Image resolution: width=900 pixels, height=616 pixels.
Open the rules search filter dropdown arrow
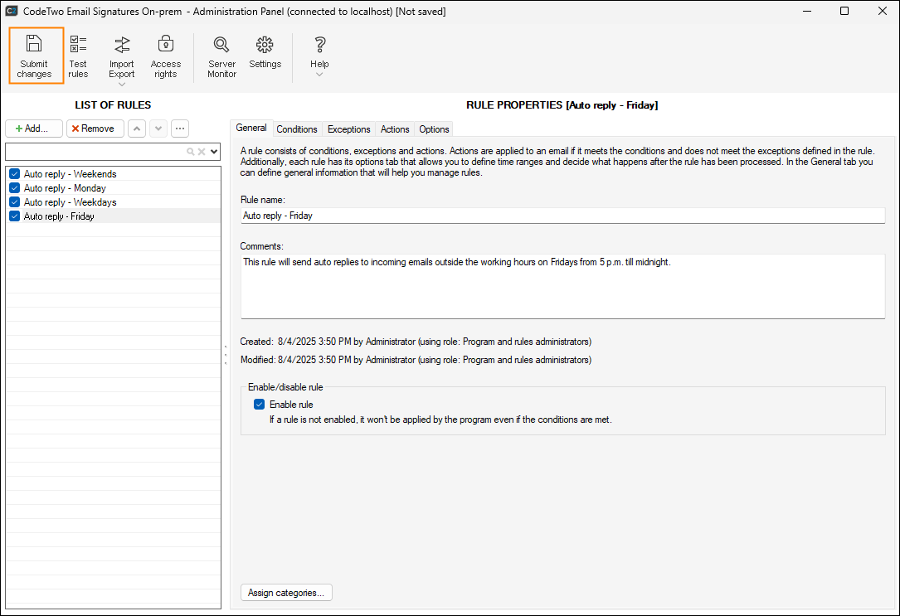pos(214,152)
